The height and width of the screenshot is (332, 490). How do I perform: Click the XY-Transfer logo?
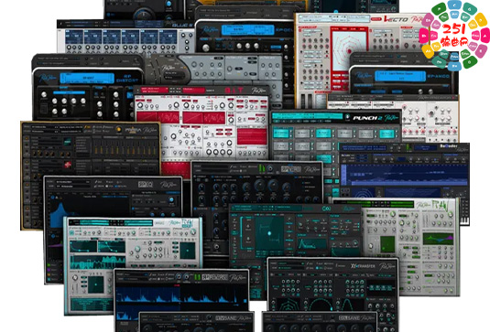point(363,266)
